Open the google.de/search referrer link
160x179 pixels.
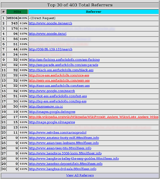(x=50, y=23)
